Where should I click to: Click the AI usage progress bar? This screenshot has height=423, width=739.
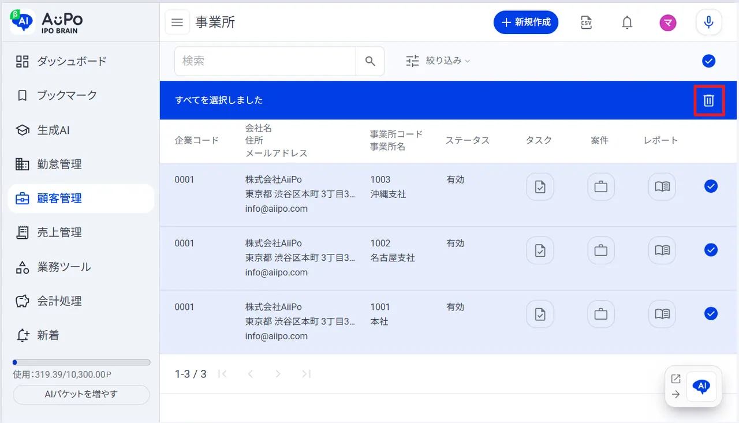point(81,362)
